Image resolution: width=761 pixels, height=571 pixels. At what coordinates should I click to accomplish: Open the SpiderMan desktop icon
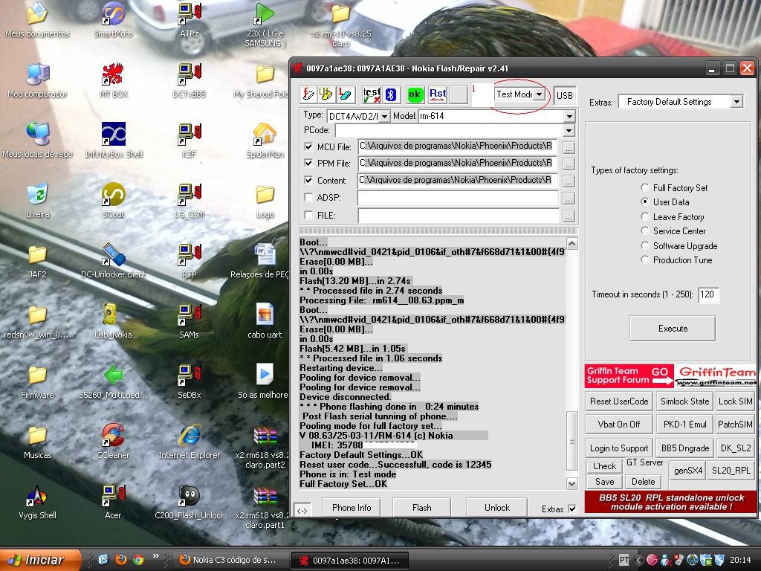point(265,141)
